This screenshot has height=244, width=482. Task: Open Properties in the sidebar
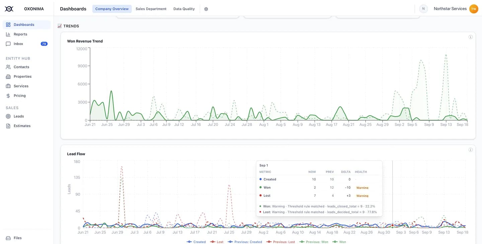pyautogui.click(x=27, y=76)
